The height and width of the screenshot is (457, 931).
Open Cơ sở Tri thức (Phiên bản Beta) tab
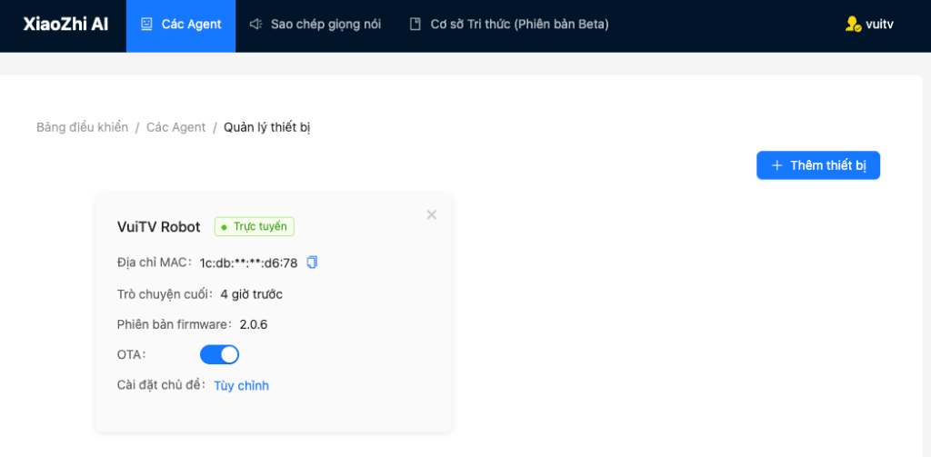click(x=519, y=25)
